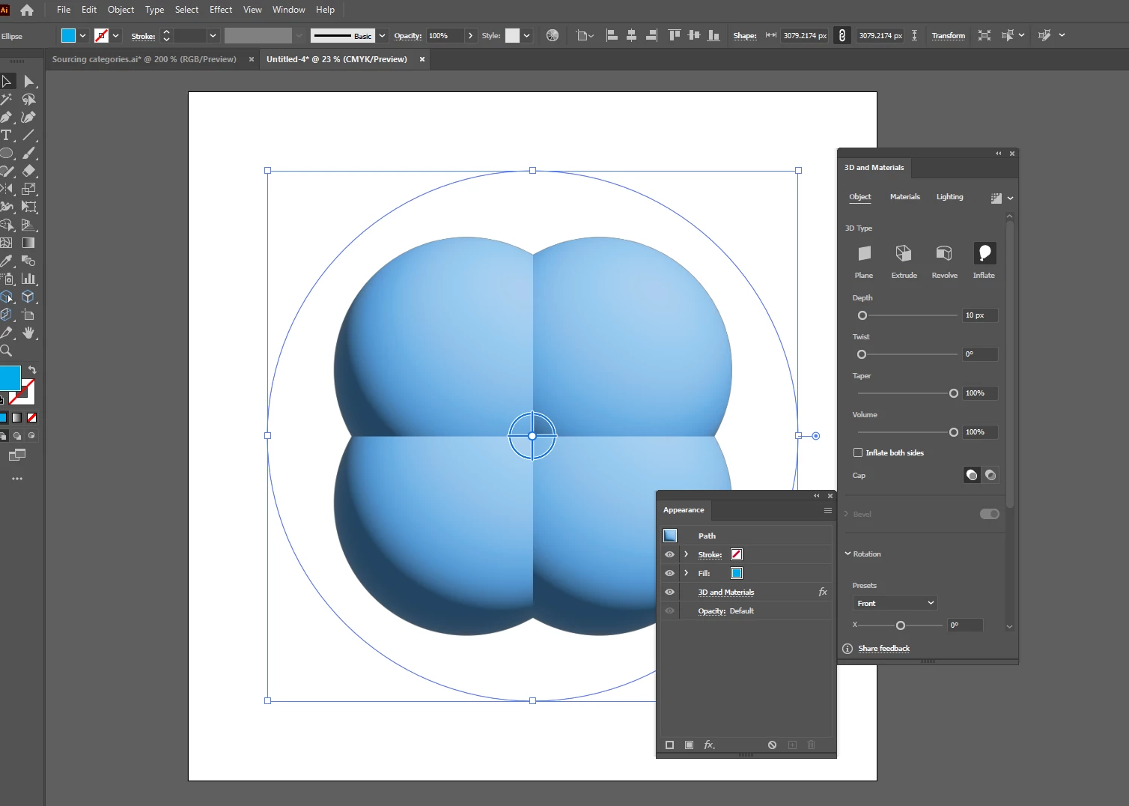Choose the Revolve 3D type
The height and width of the screenshot is (806, 1129).
[x=944, y=253]
